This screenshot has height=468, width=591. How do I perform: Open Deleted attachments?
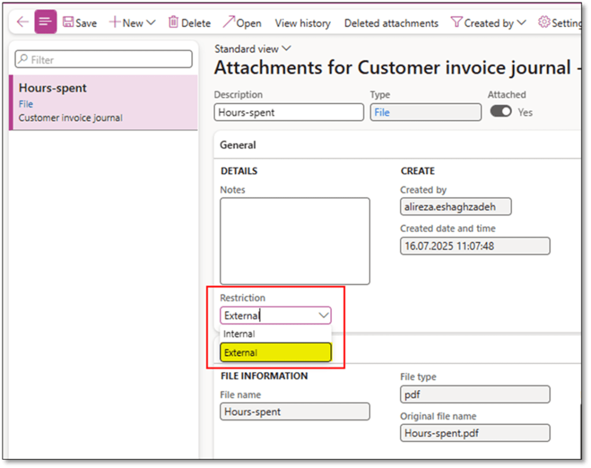(x=391, y=23)
